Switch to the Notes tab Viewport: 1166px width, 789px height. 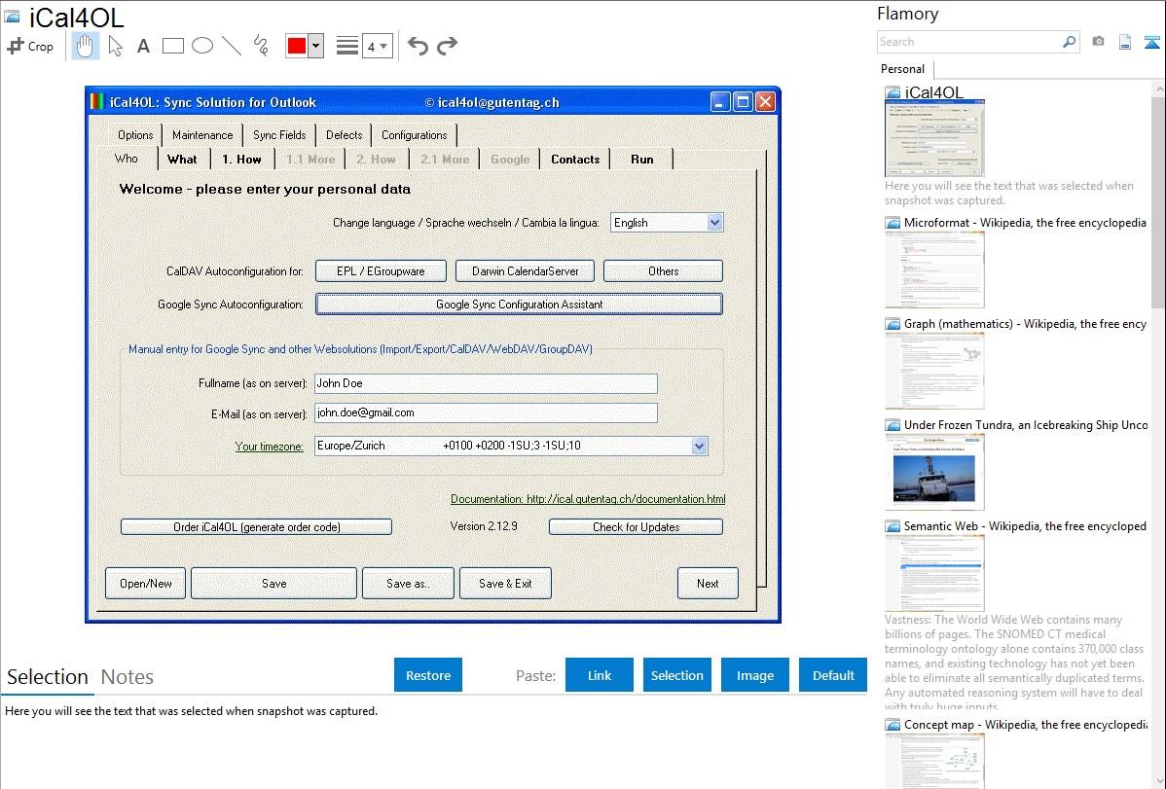tap(128, 677)
